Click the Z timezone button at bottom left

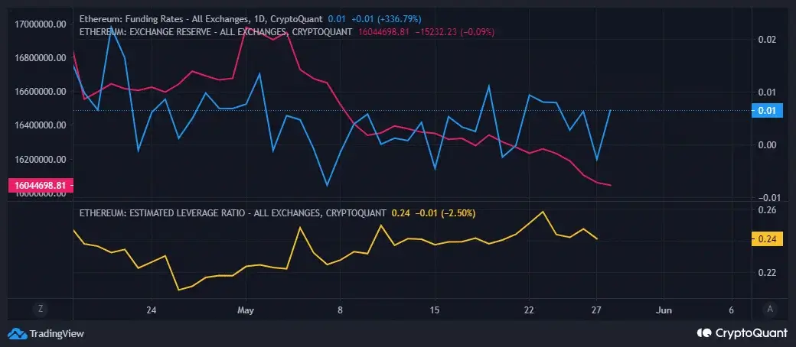pos(41,309)
